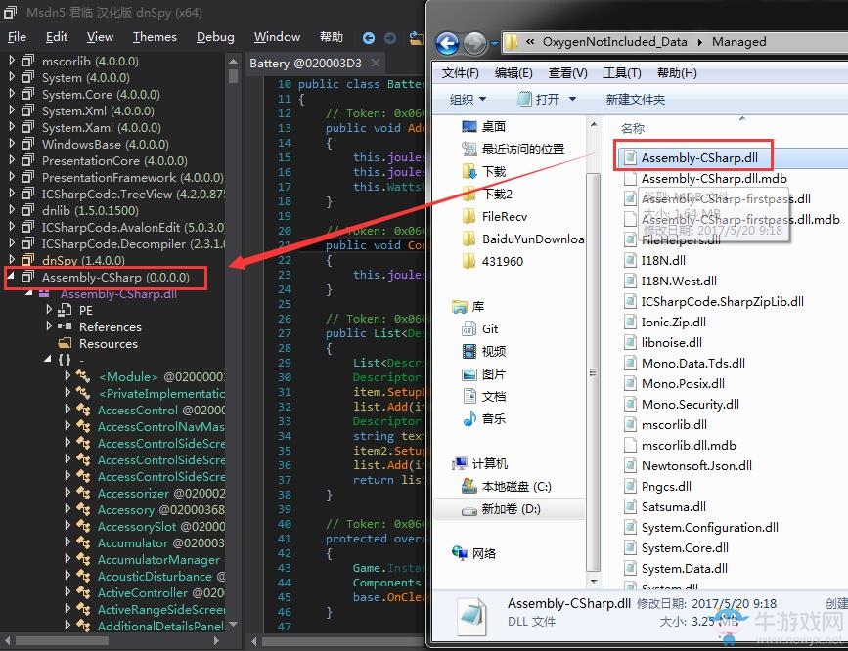The image size is (848, 651).
Task: Select the Assembly-CSharp.dll module in tree
Action: coord(118,293)
